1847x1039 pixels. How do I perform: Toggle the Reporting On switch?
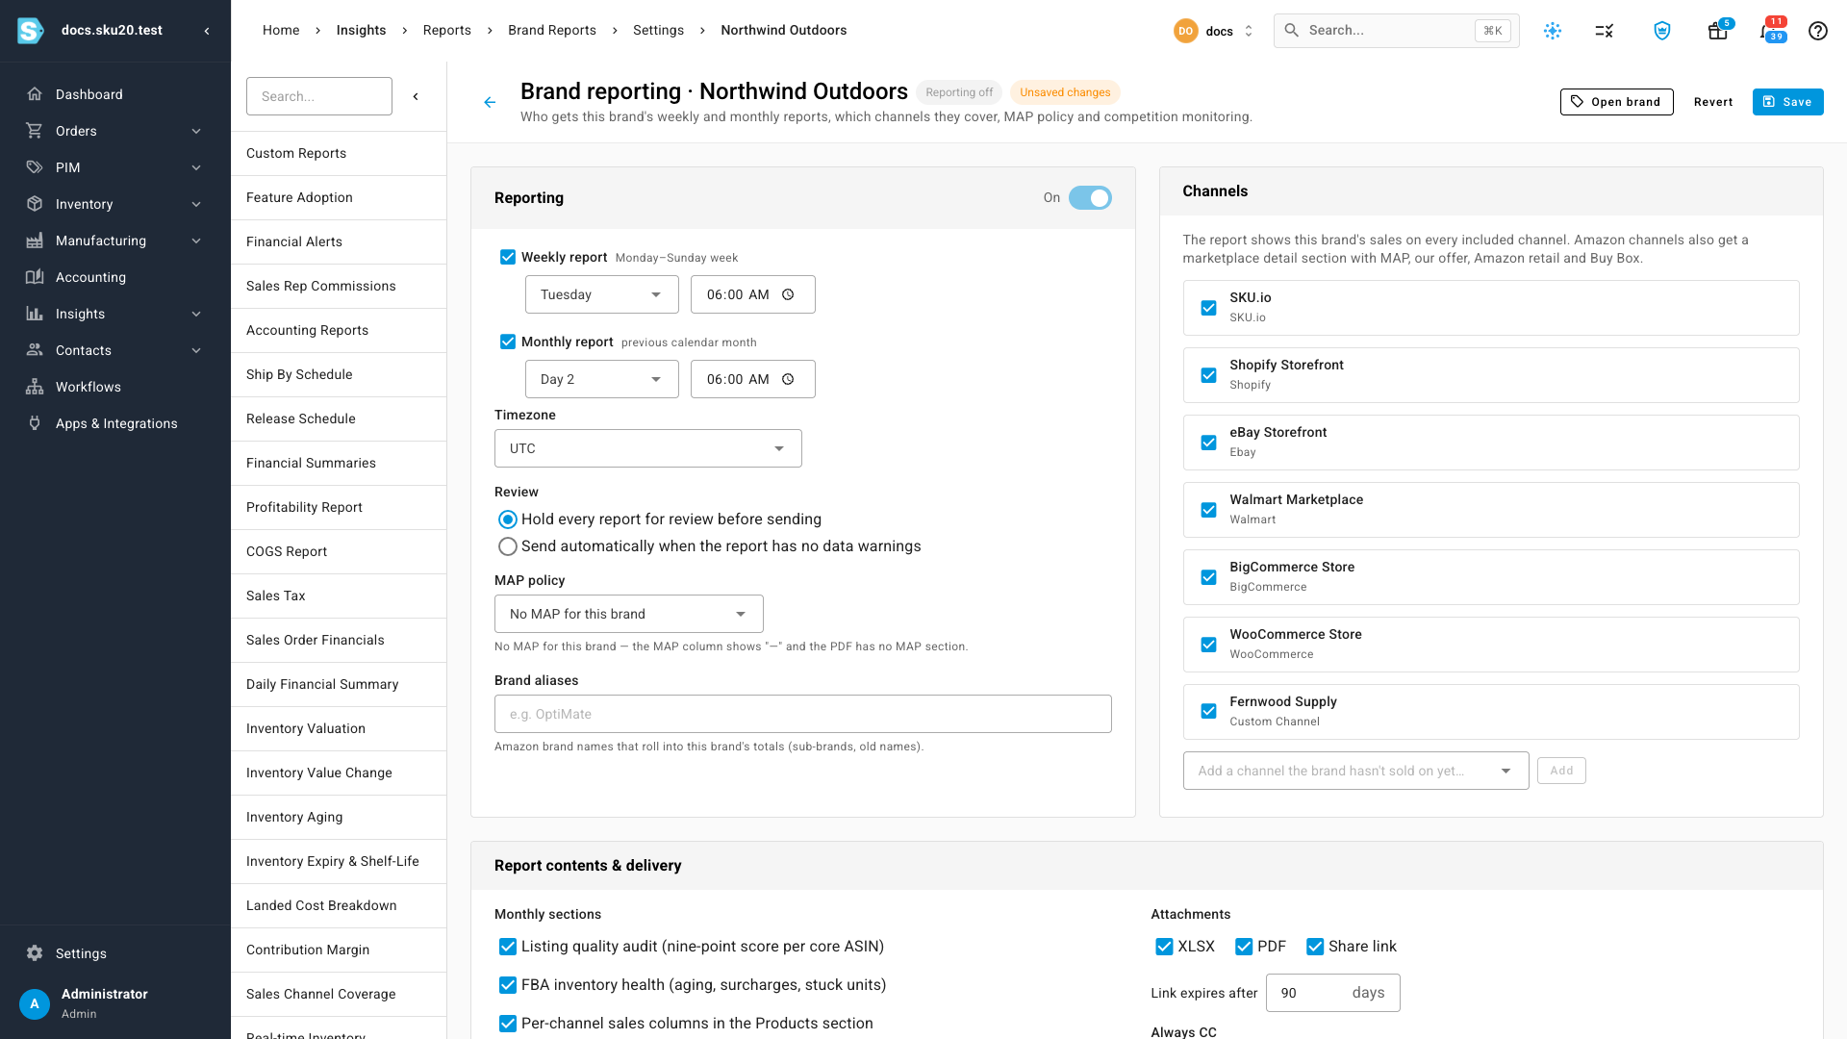(x=1090, y=198)
